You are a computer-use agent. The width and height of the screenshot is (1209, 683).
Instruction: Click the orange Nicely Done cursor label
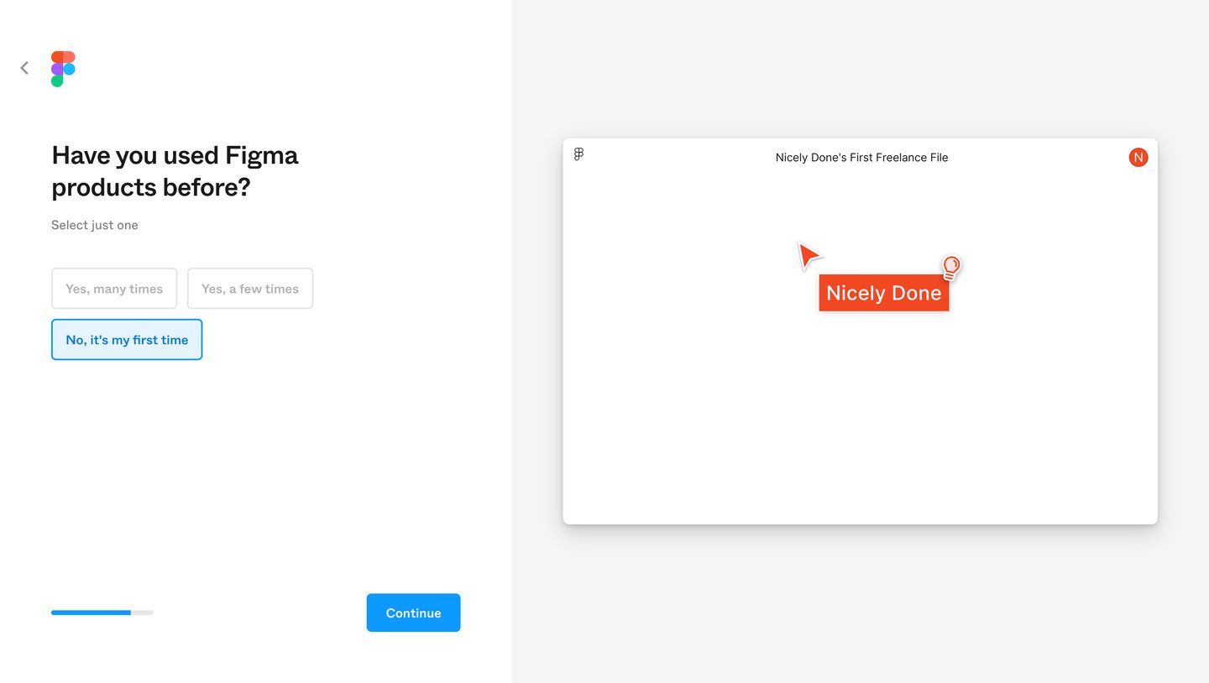[x=883, y=293]
